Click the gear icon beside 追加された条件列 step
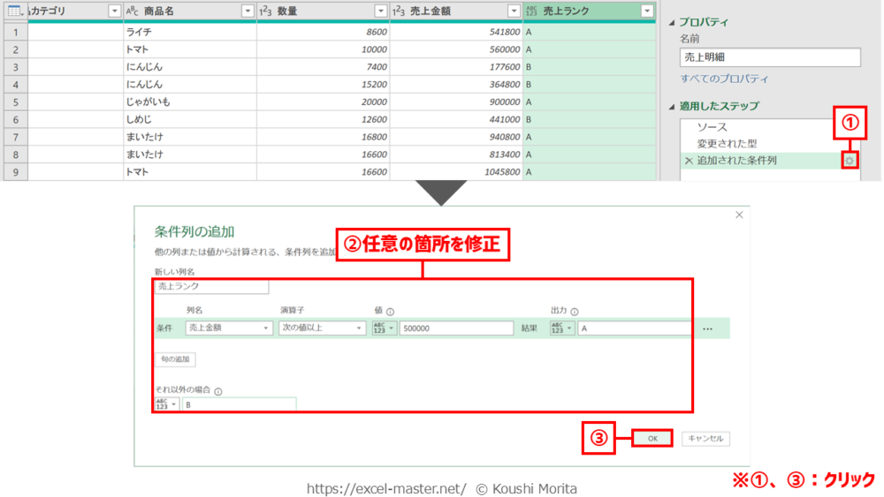This screenshot has width=884, height=497. pos(850,161)
